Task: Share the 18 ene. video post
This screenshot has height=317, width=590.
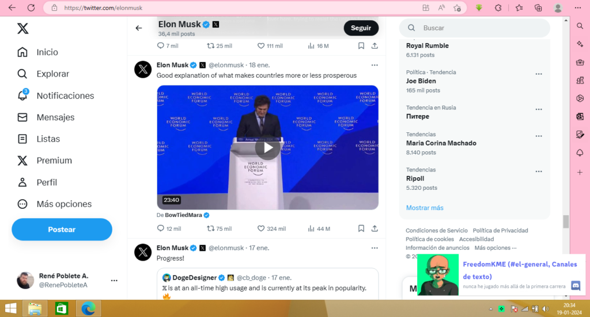Action: click(375, 228)
